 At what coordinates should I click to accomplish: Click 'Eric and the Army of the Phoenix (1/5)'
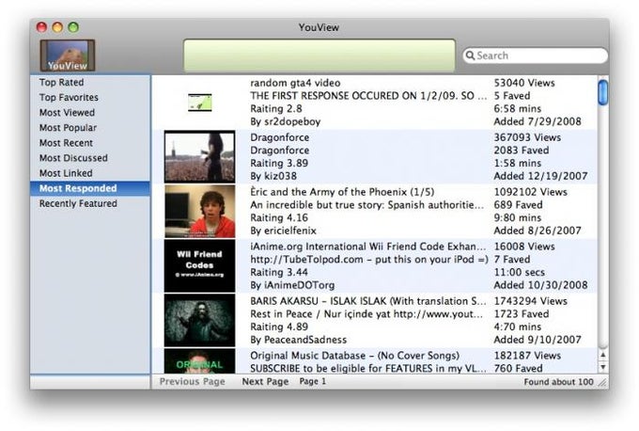(342, 192)
